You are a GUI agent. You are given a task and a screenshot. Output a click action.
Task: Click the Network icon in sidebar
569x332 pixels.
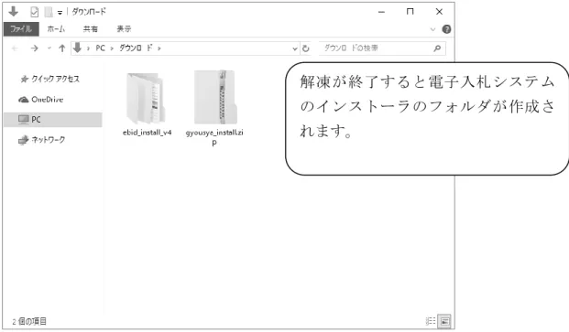(x=23, y=140)
